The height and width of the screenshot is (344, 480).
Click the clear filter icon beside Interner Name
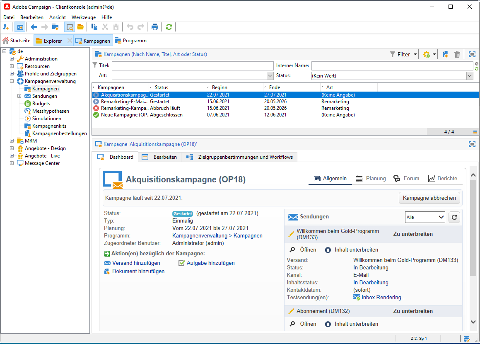[477, 64]
